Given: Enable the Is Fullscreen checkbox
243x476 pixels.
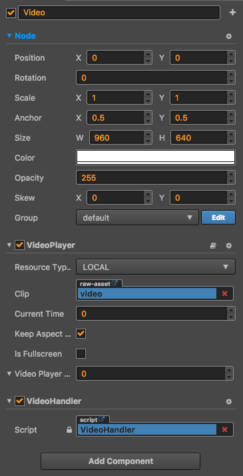Looking at the screenshot, I should pyautogui.click(x=81, y=353).
